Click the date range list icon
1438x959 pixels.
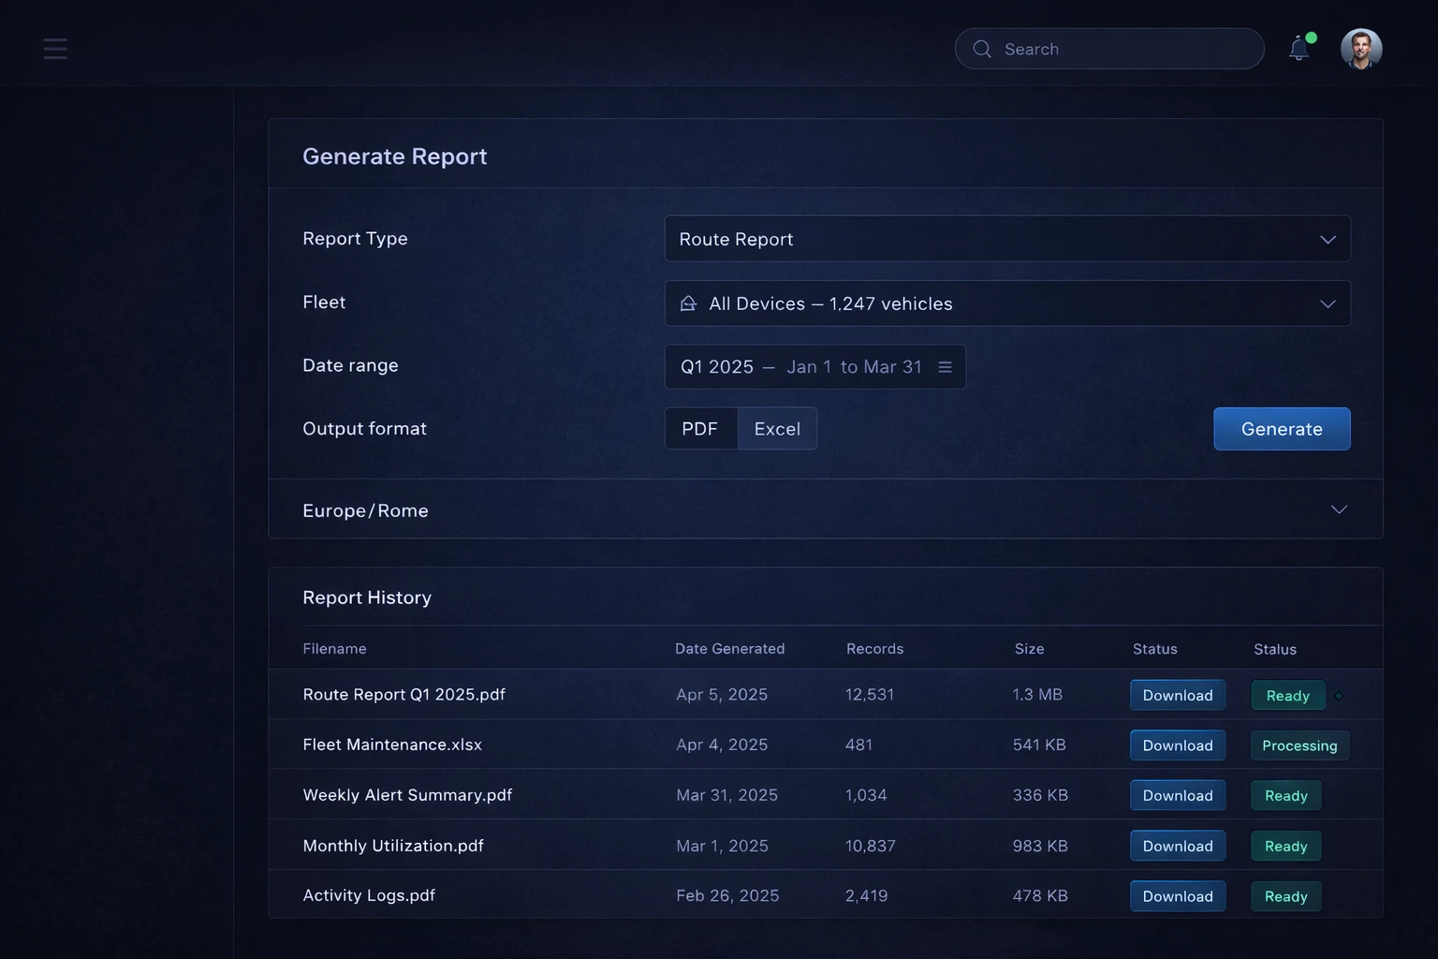click(x=945, y=367)
